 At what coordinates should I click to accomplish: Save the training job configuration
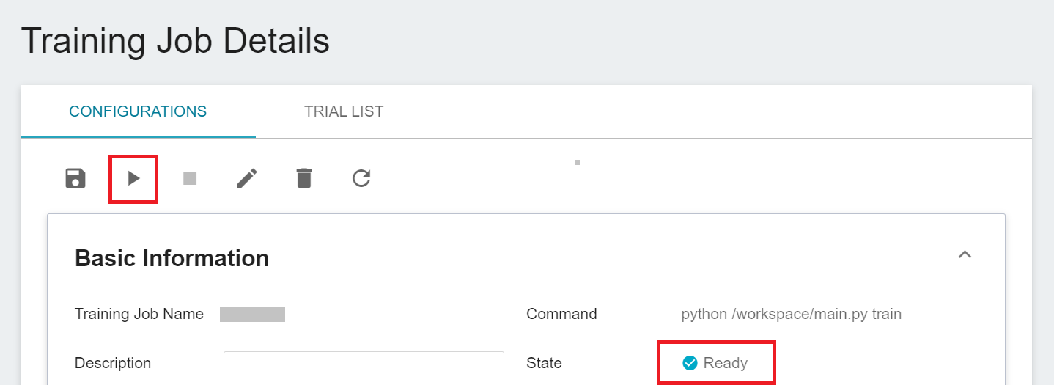[x=75, y=178]
